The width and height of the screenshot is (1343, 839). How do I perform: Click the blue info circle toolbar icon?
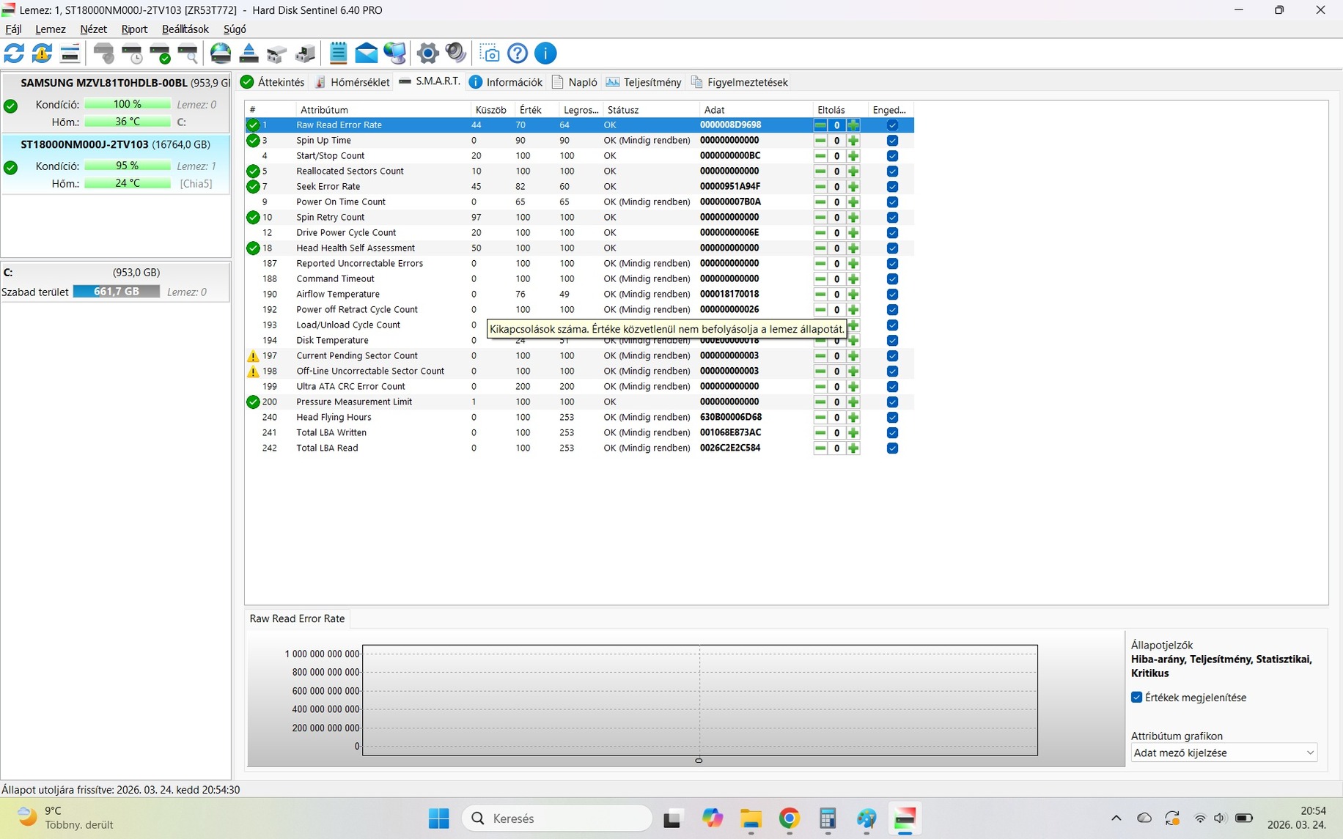click(x=545, y=53)
